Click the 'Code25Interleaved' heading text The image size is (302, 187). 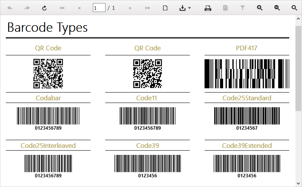(48, 146)
